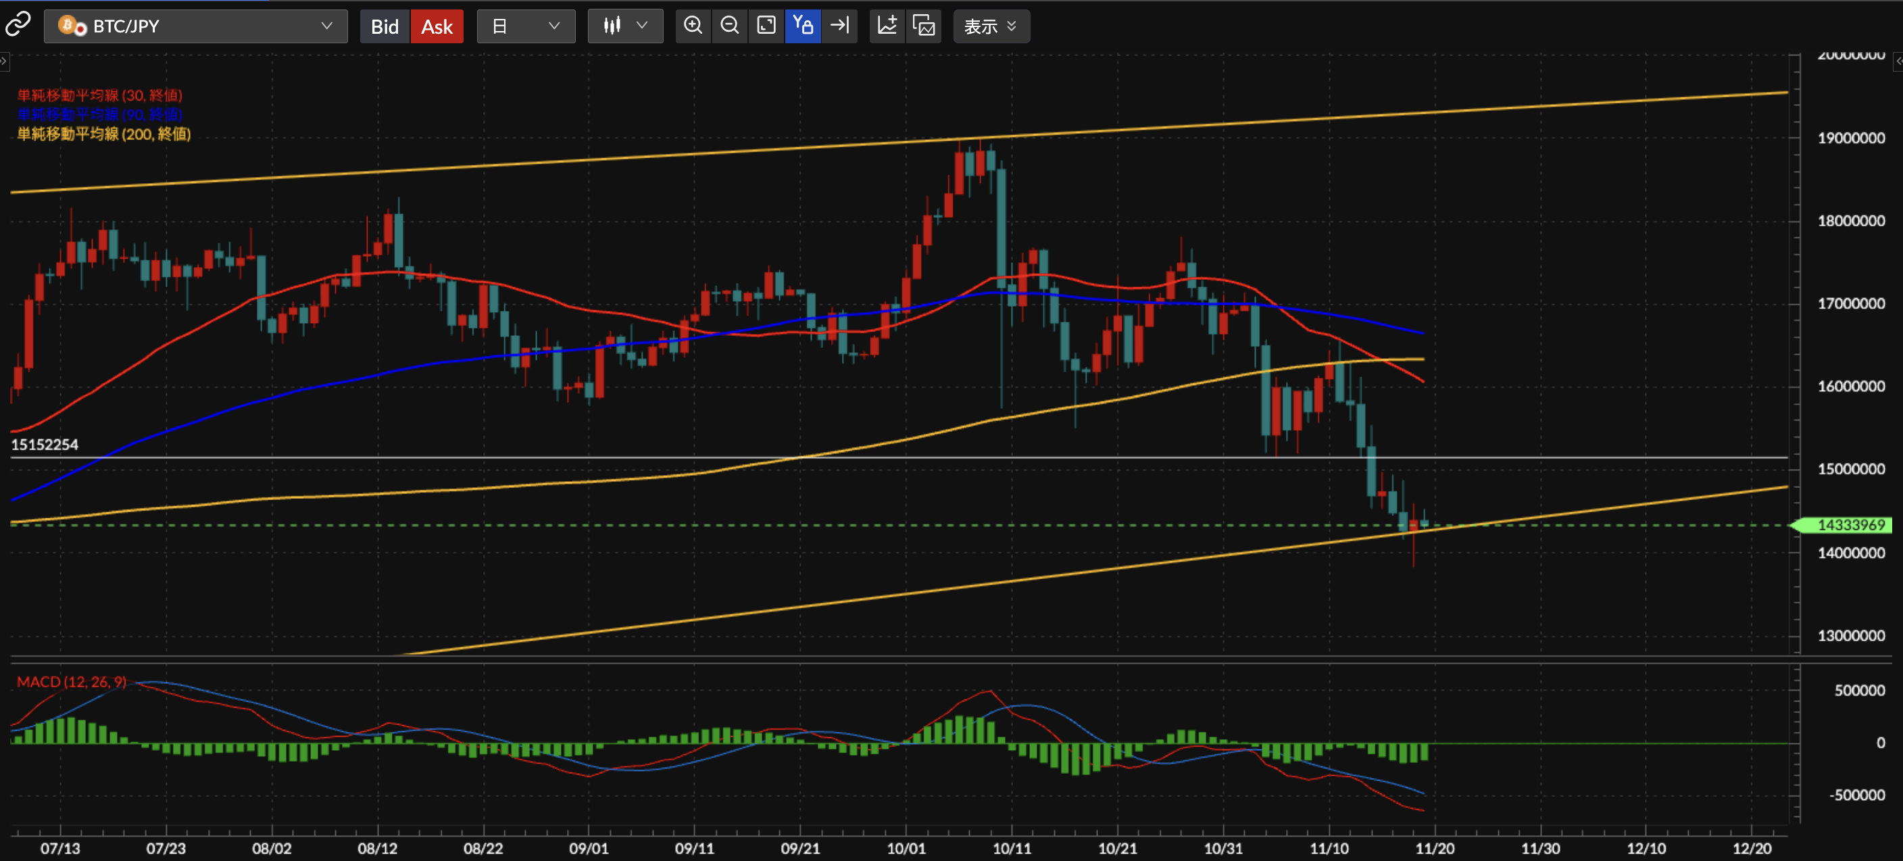Click the chain link icon
This screenshot has width=1903, height=861.
point(18,24)
